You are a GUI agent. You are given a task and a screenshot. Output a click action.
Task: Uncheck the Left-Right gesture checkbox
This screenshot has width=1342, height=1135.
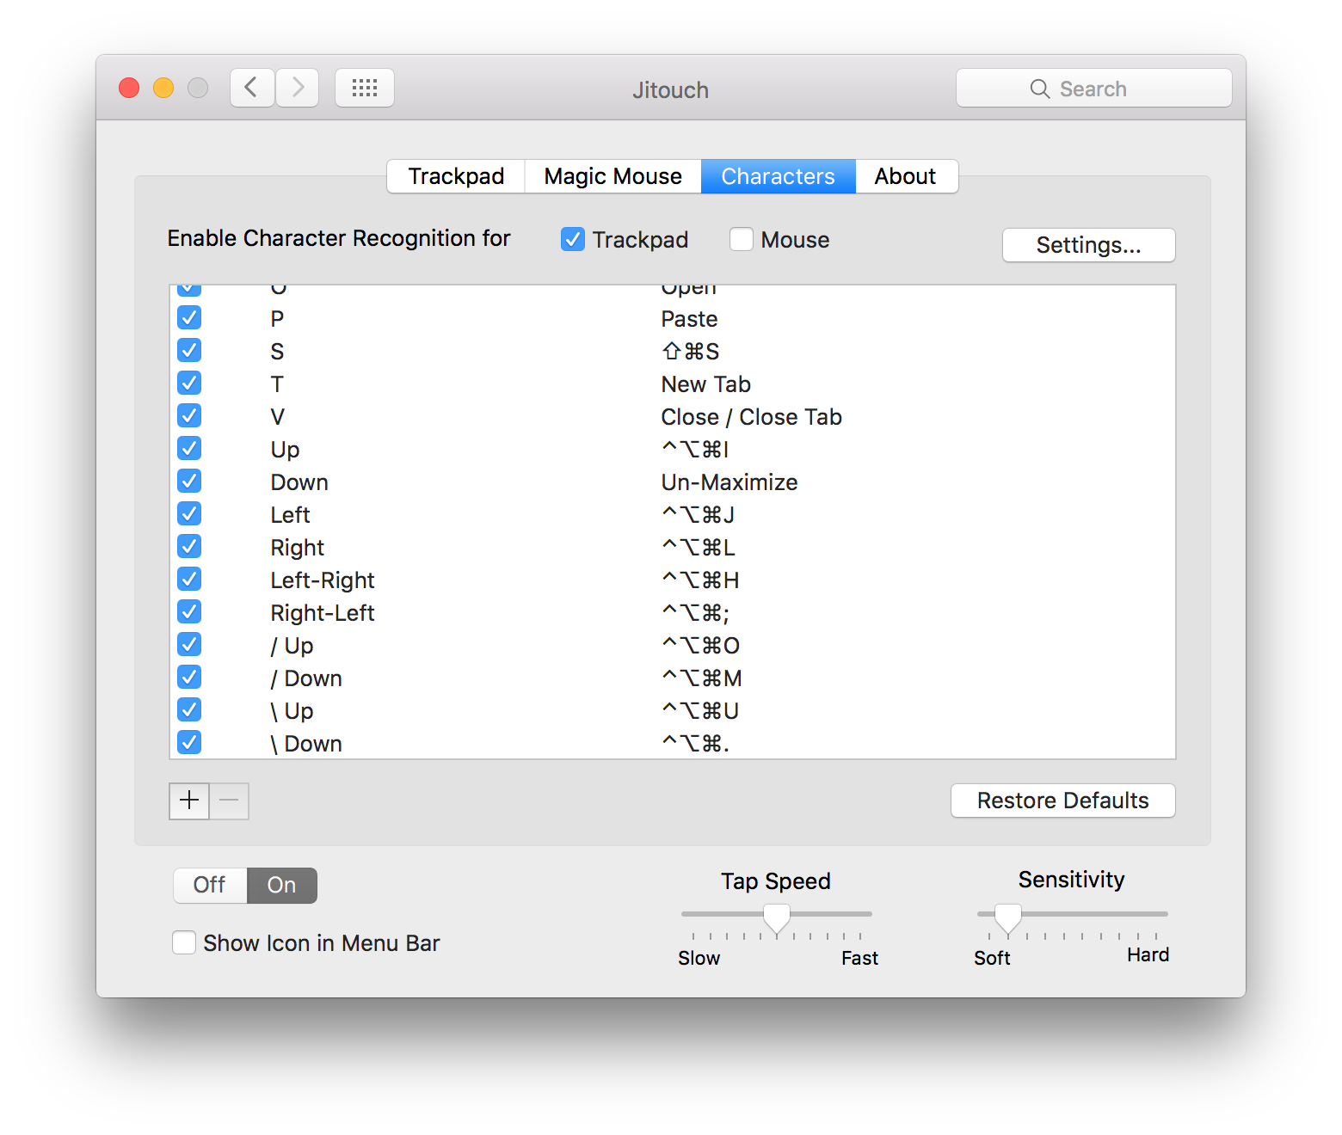click(x=189, y=580)
